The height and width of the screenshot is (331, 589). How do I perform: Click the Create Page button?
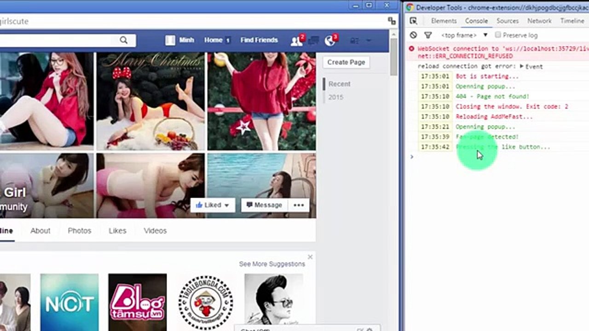tap(346, 62)
